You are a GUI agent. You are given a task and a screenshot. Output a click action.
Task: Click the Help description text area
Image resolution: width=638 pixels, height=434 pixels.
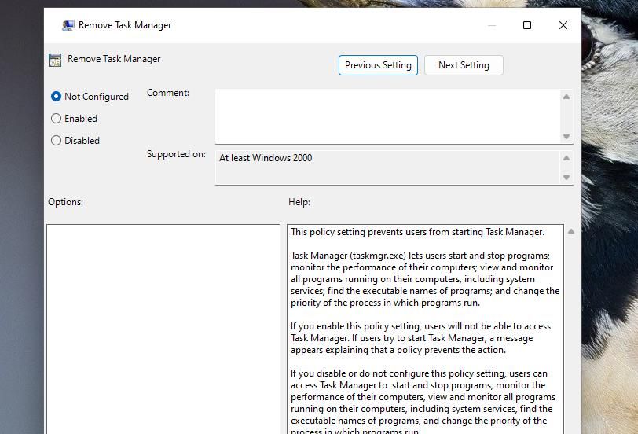425,329
